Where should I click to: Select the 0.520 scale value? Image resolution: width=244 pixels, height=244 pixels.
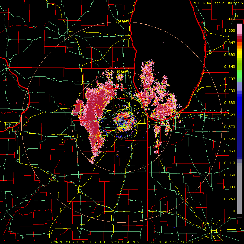tap(230, 139)
